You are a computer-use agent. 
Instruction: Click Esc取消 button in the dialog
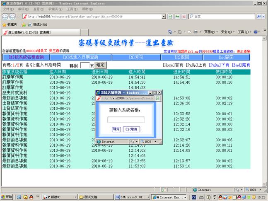pyautogui.click(x=132, y=129)
